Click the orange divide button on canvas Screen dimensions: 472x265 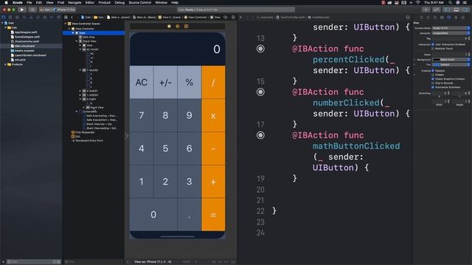[213, 82]
